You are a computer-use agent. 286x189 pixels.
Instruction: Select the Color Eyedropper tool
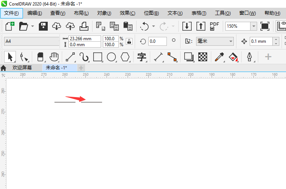tap(219, 57)
